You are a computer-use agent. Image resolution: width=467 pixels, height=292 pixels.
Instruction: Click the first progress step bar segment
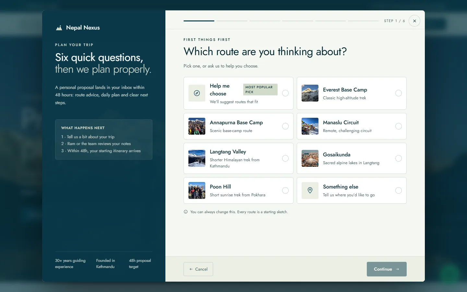[199, 21]
